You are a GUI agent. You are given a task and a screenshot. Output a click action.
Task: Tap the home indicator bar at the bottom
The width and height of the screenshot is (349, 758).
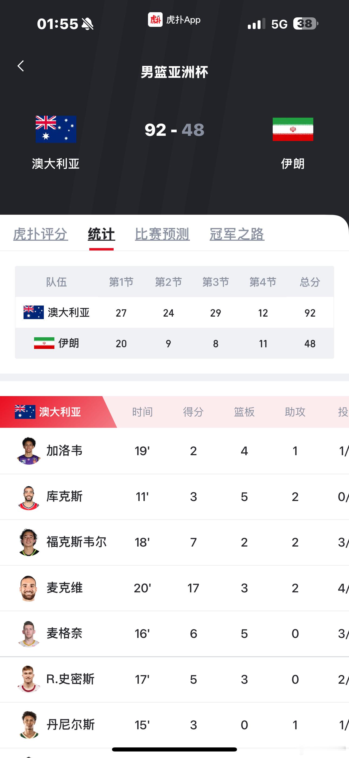click(174, 749)
